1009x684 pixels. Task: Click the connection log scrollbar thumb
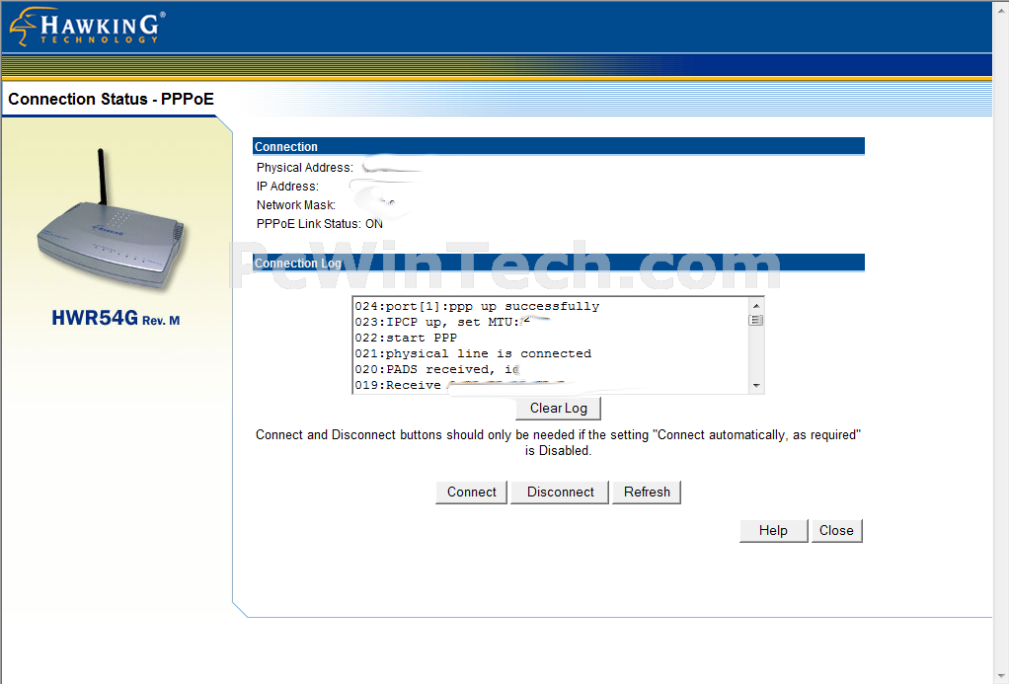pos(756,320)
